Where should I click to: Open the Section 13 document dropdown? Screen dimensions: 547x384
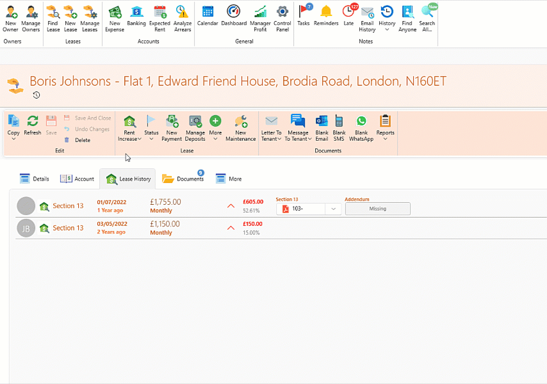(333, 209)
